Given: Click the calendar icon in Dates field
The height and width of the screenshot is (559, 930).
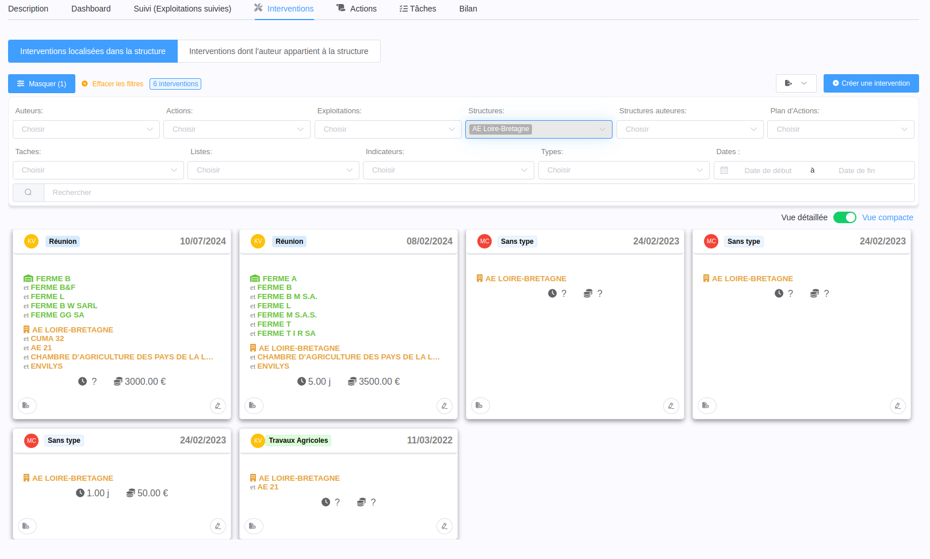Looking at the screenshot, I should click(x=724, y=170).
